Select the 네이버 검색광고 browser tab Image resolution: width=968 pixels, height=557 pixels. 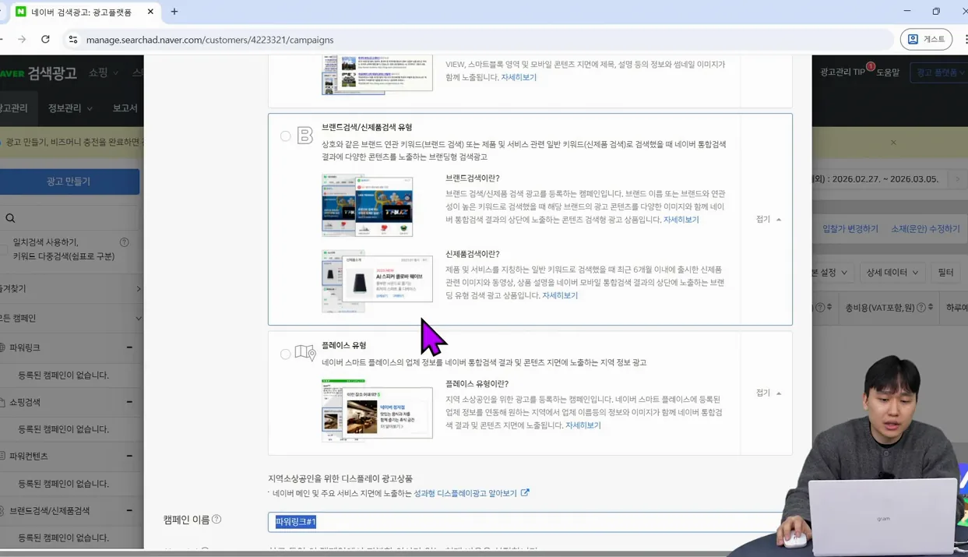click(x=83, y=12)
